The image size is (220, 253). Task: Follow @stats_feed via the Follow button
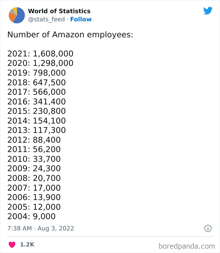pos(81,19)
